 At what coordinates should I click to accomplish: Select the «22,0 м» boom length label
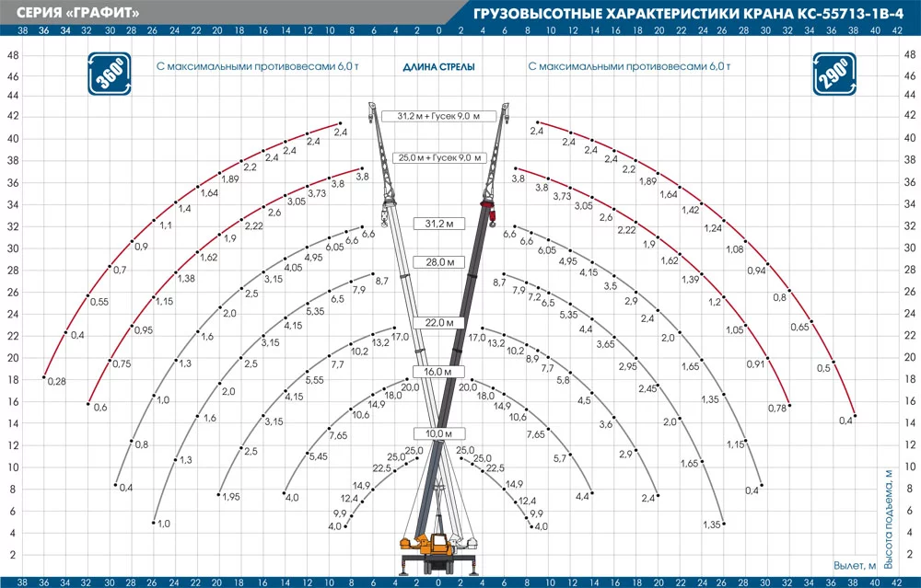tap(439, 323)
